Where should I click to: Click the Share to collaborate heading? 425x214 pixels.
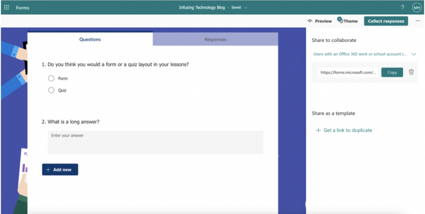(x=334, y=40)
